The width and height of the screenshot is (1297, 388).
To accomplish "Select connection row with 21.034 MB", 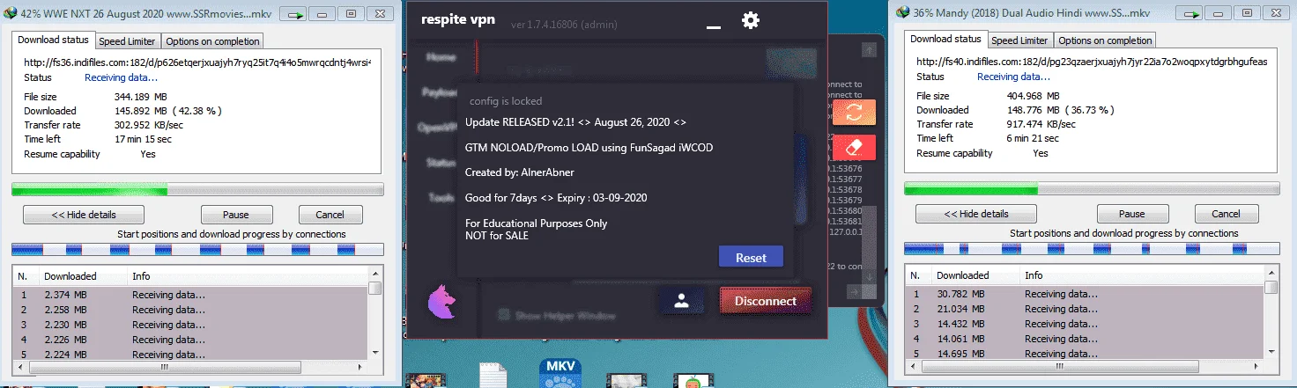I will click(x=1083, y=309).
